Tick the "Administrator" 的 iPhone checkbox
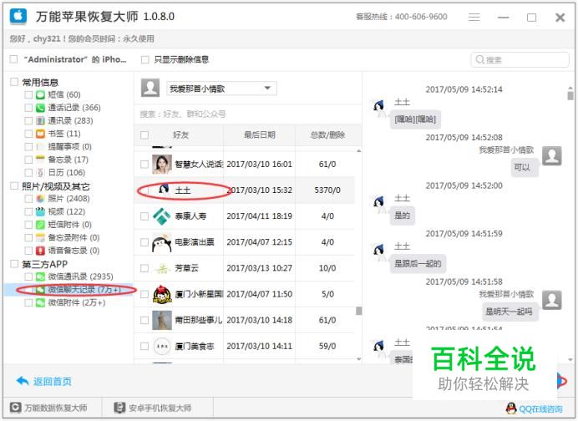 [13, 59]
